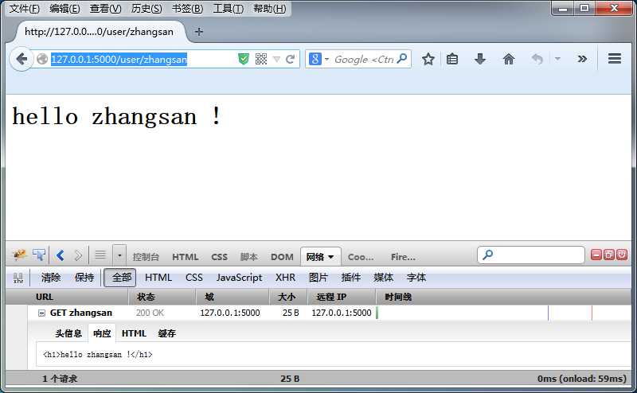Open the address bar history dropdown

pyautogui.click(x=276, y=60)
